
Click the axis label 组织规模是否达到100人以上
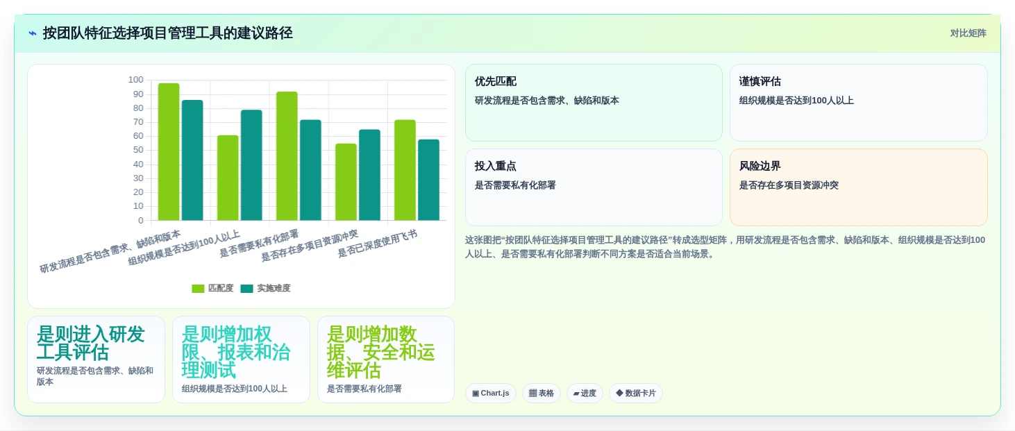(184, 248)
